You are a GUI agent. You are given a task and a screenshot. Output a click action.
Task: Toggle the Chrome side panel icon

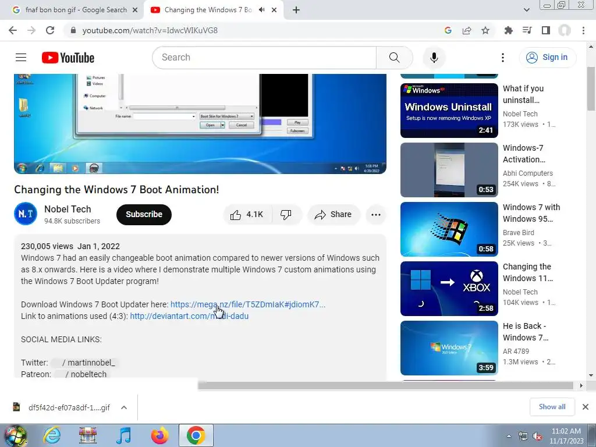pos(546,30)
